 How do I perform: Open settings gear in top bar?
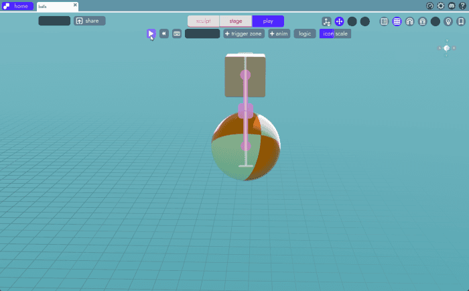440,5
